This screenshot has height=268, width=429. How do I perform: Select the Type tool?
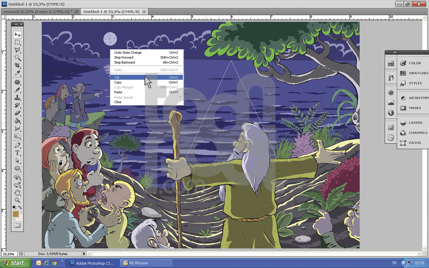point(17,153)
